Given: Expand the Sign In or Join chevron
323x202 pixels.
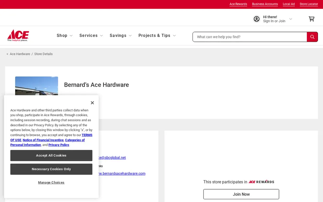Looking at the screenshot, I should [291, 19].
